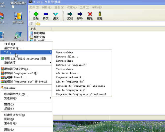Image resolution: width=165 pixels, height=132 pixels.
Task: Open the 查看(V) menu
Action: pos(59,7)
